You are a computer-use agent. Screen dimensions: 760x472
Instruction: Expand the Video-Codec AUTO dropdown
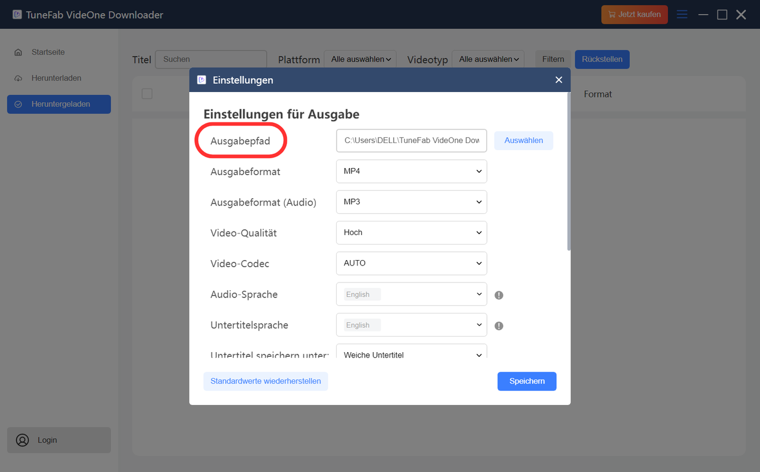[x=411, y=264]
